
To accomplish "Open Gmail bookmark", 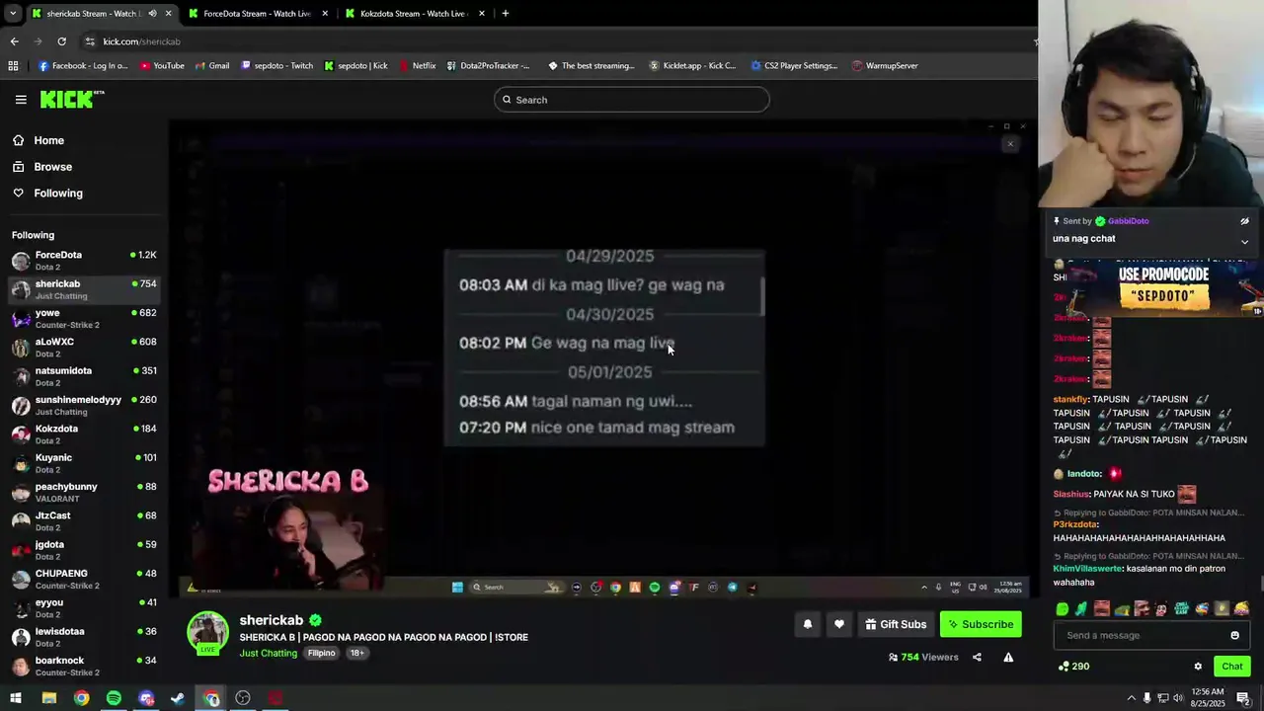I will (x=212, y=66).
